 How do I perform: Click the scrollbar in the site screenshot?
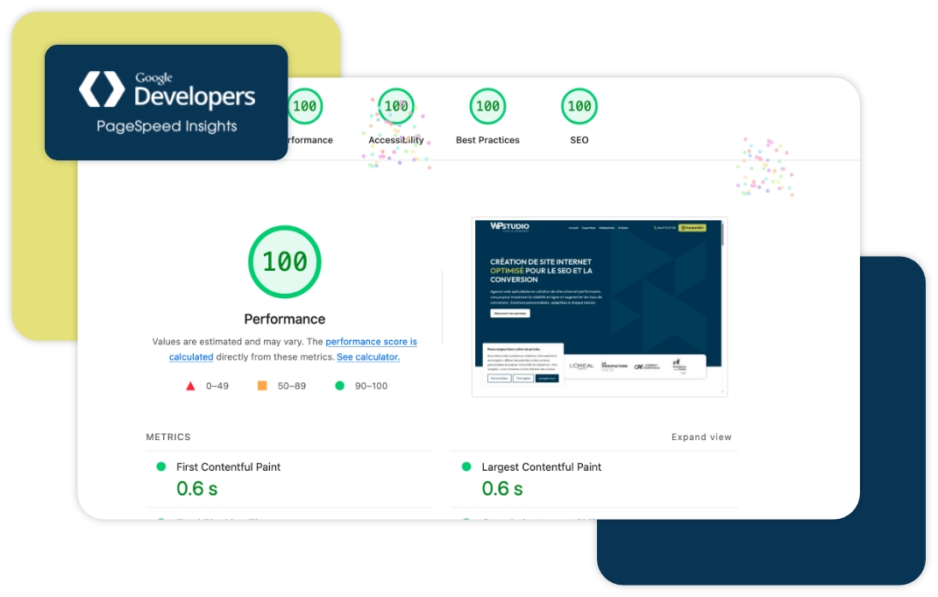click(x=722, y=235)
